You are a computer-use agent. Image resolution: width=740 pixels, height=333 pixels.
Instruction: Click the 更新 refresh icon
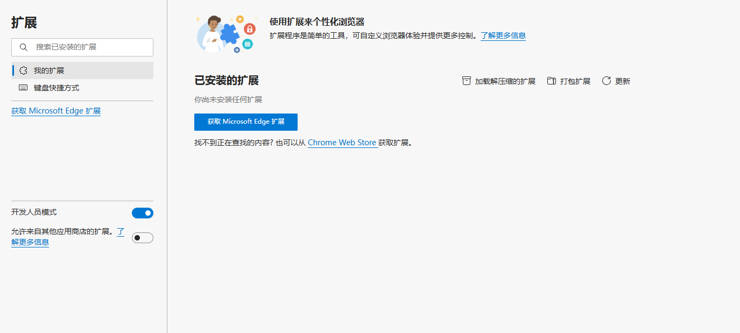click(x=607, y=81)
